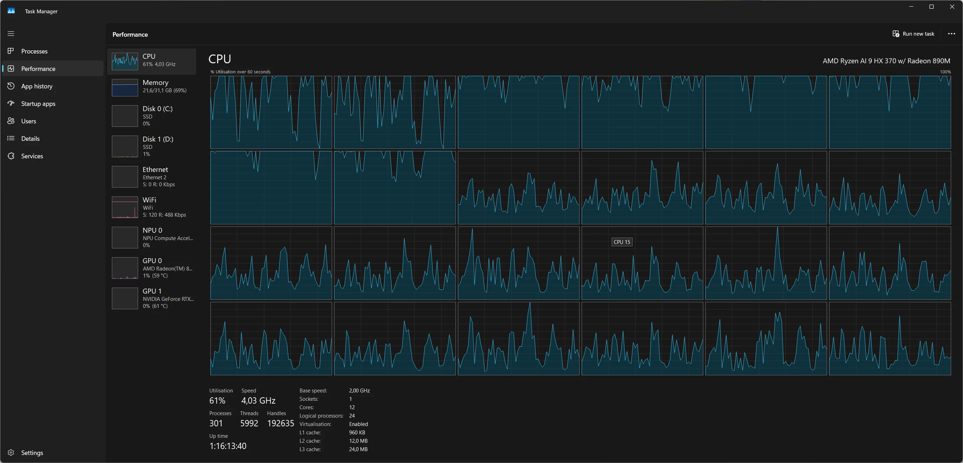
Task: Click the hamburger navigation menu icon
Action: tap(11, 34)
